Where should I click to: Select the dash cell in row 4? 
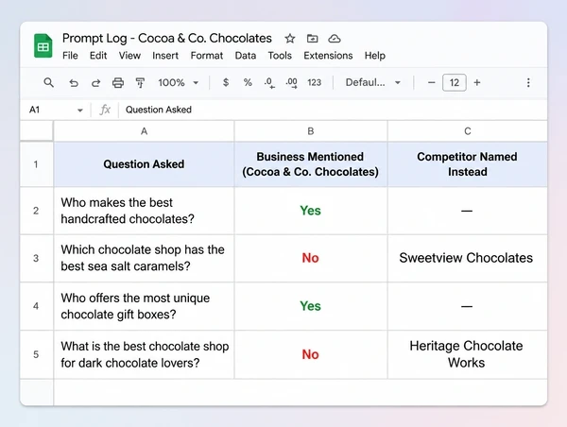point(467,306)
